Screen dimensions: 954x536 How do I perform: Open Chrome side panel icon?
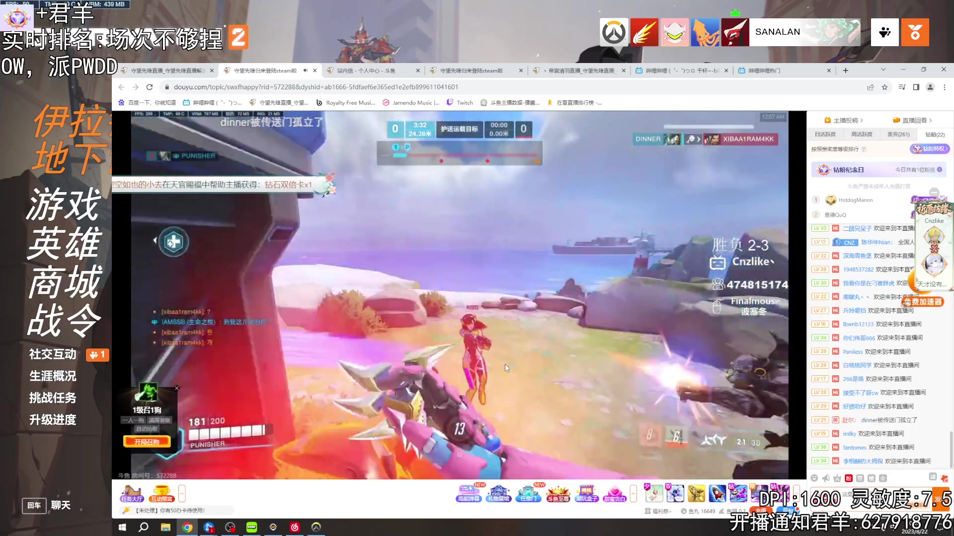916,87
